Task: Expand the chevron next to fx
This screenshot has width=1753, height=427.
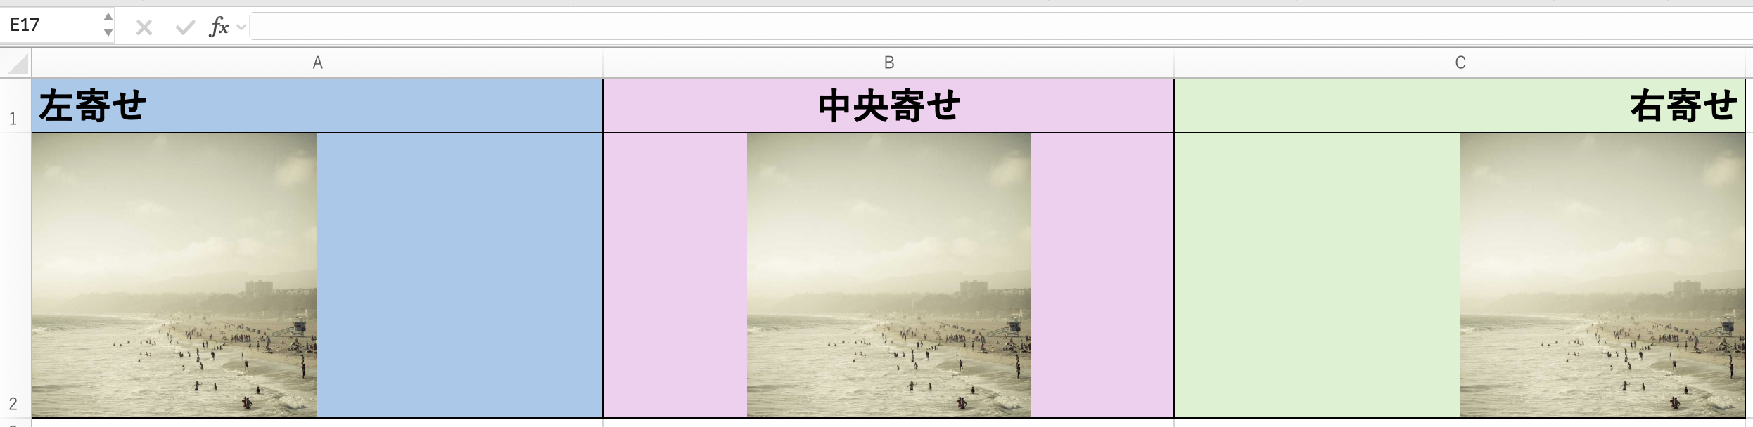Action: tap(241, 27)
